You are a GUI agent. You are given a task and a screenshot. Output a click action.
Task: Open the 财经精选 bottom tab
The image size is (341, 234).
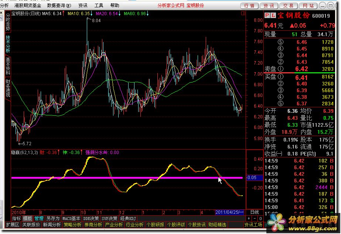pyautogui.click(x=217, y=225)
